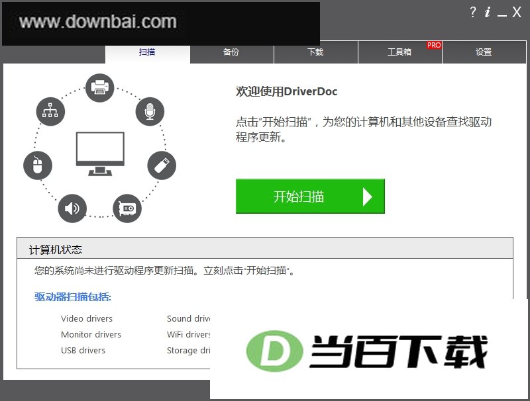Click the graphics card icon

[127, 208]
